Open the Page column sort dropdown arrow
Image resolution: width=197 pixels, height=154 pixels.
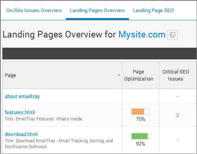119,75
